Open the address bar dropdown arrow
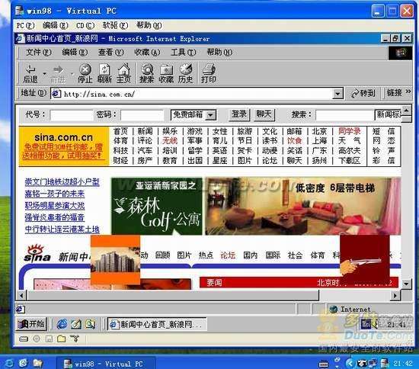The width and height of the screenshot is (419, 369). [x=337, y=94]
